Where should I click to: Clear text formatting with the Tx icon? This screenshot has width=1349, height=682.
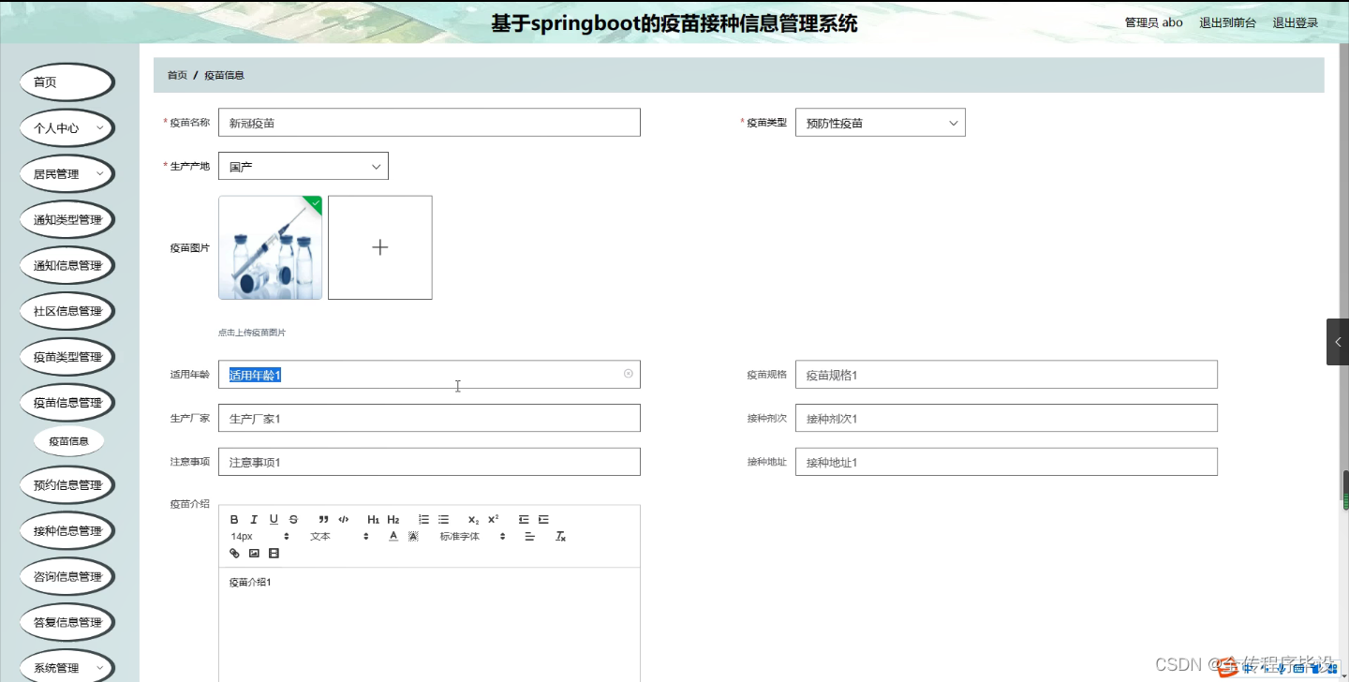[560, 536]
